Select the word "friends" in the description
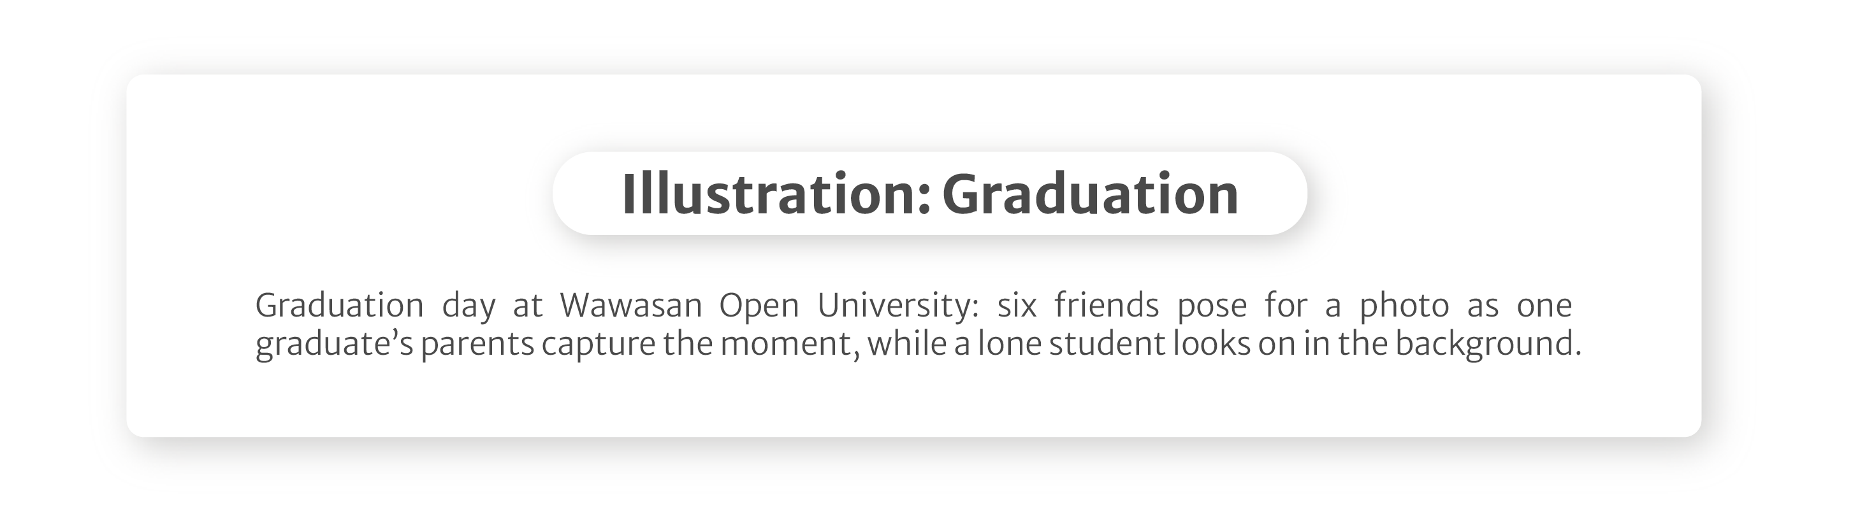The height and width of the screenshot is (514, 1860). pyautogui.click(x=1106, y=305)
